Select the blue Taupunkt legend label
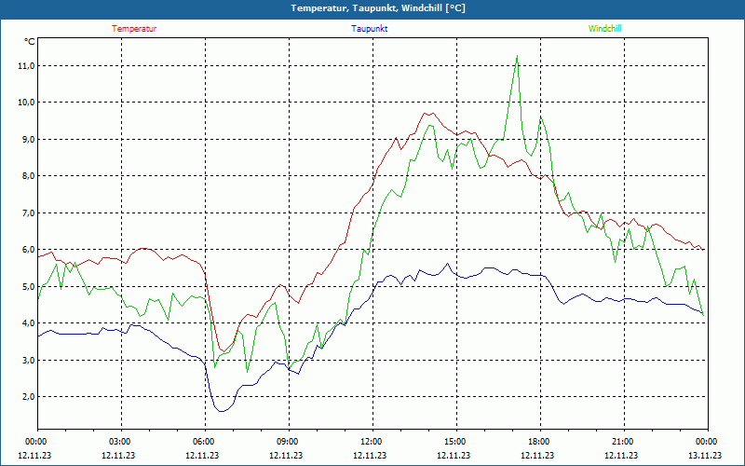Screen dimensions: 745x466 point(370,29)
